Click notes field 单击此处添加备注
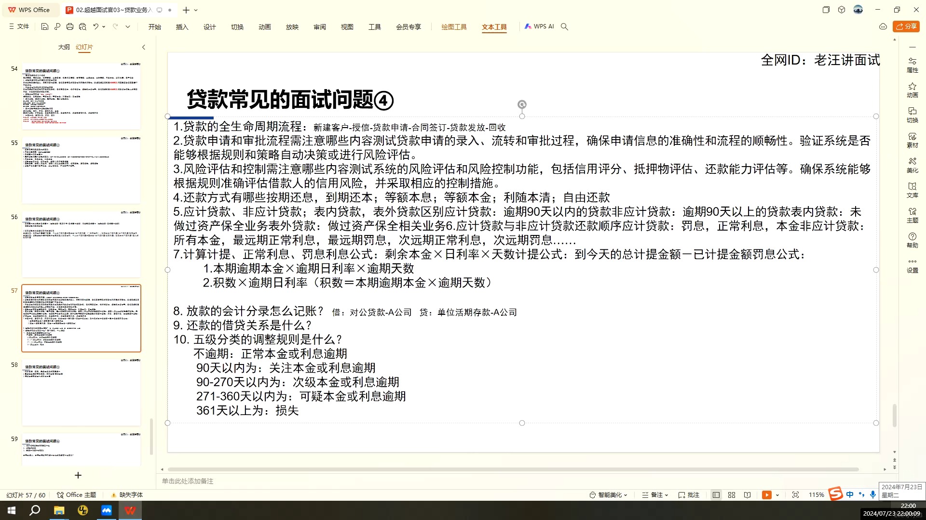The width and height of the screenshot is (926, 520). [x=188, y=481]
